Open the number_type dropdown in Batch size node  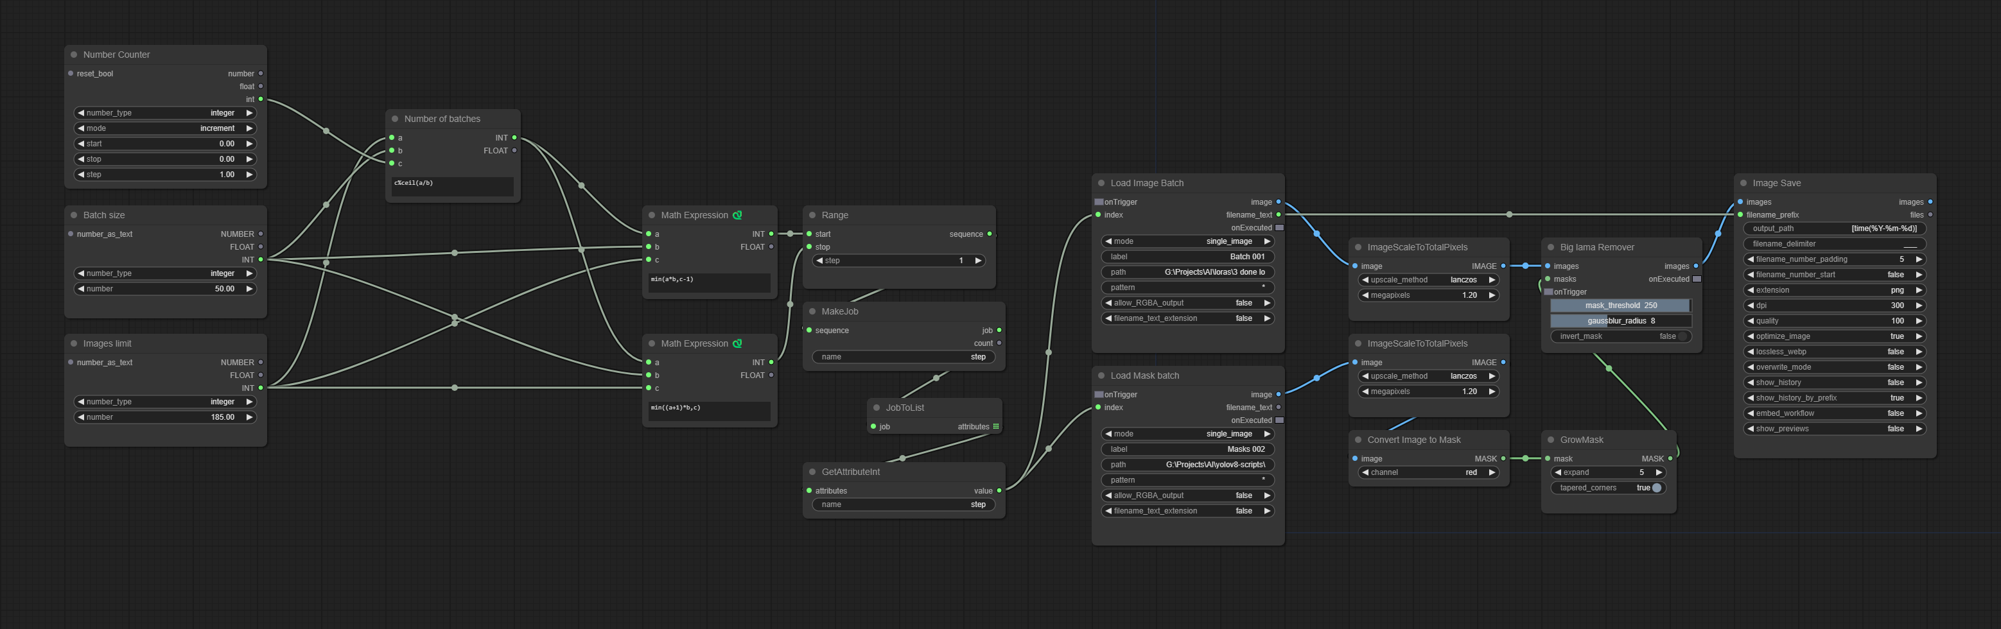pyautogui.click(x=164, y=273)
